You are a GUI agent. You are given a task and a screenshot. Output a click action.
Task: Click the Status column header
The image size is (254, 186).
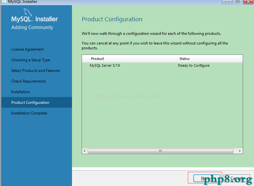[x=210, y=59]
